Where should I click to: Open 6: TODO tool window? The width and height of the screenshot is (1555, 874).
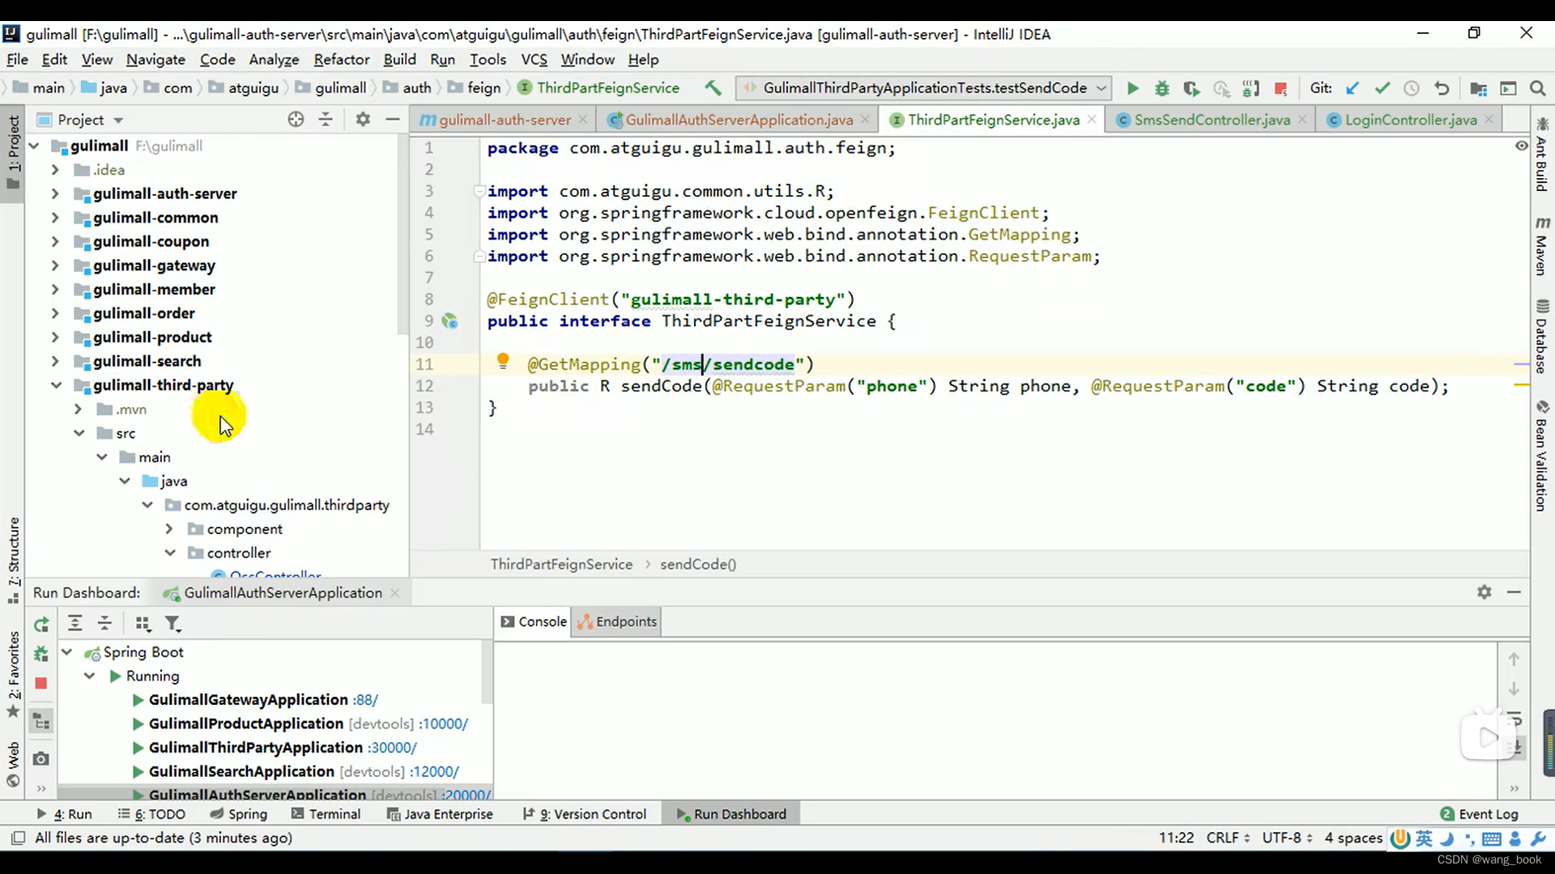click(151, 814)
